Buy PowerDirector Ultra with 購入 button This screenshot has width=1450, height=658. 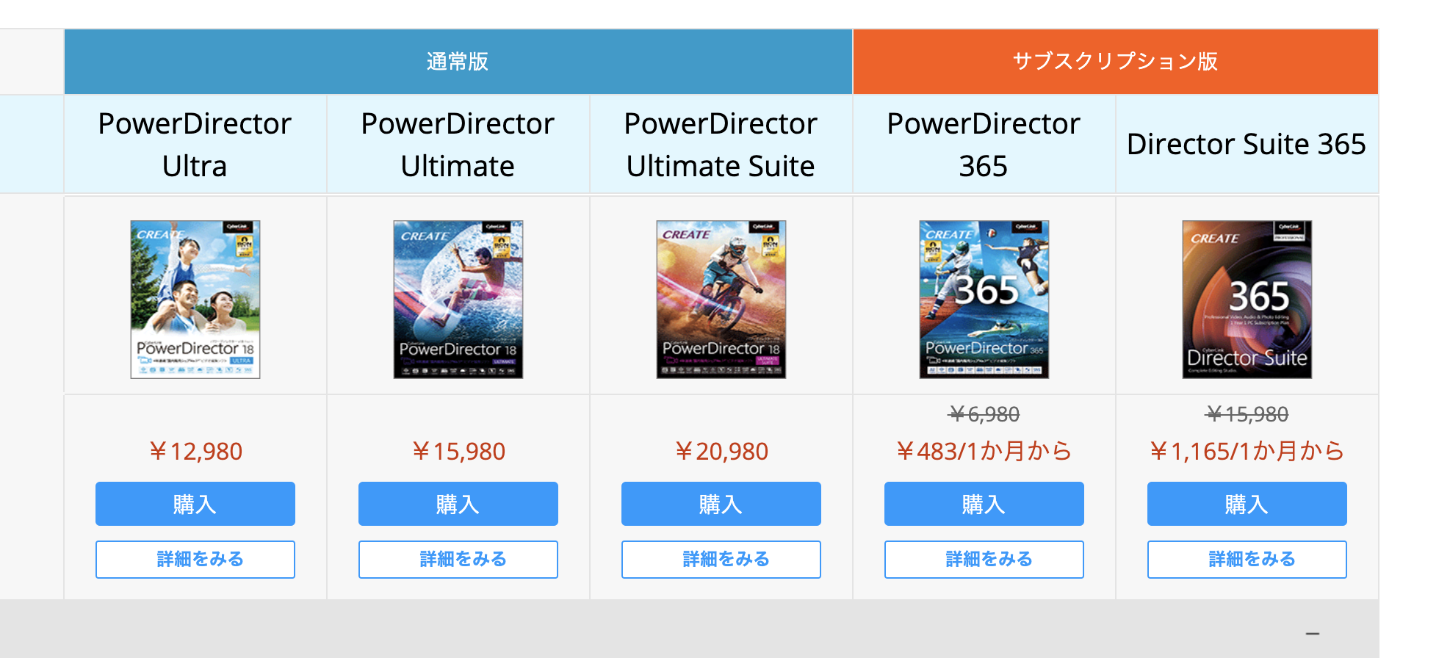[195, 504]
